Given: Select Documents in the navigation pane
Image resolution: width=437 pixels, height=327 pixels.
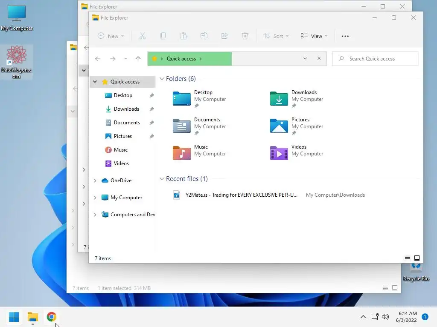Looking at the screenshot, I should (x=127, y=123).
